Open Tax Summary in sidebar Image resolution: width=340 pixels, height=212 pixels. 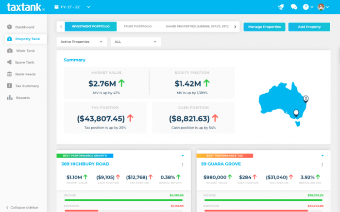coord(27,86)
